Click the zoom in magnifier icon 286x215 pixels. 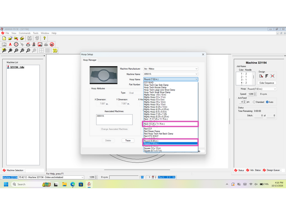10,50
